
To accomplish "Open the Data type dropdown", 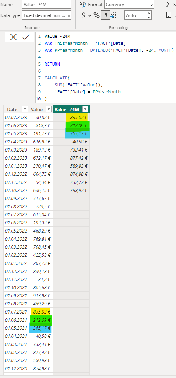I will (x=46, y=15).
